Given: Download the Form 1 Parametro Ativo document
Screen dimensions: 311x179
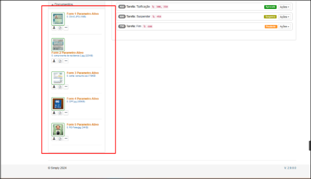Looking at the screenshot, I should tap(54, 28).
